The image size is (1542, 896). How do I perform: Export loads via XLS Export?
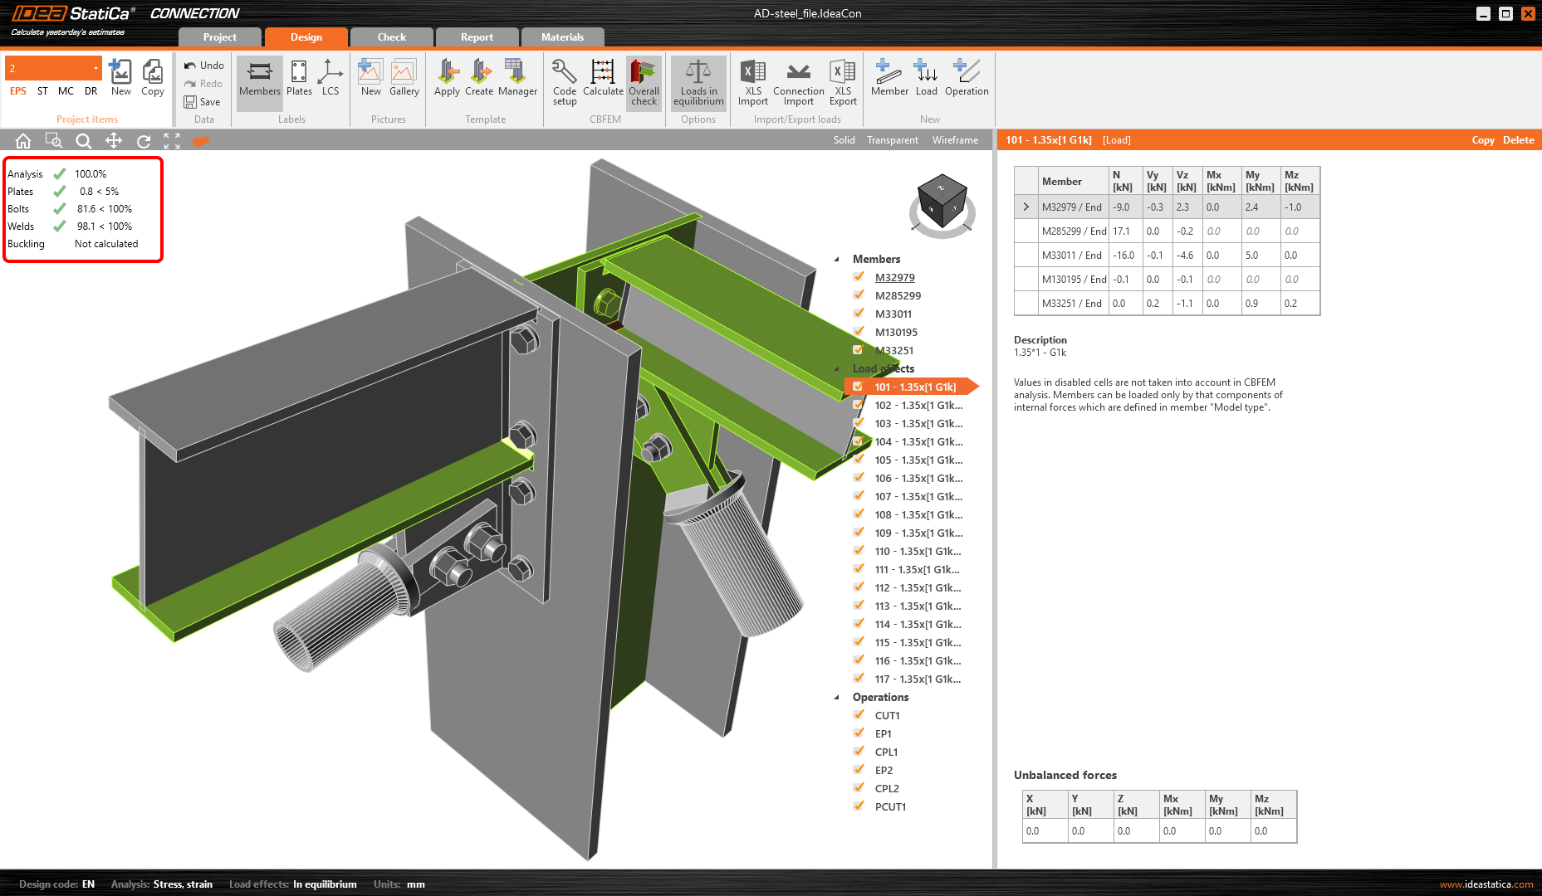coord(842,82)
